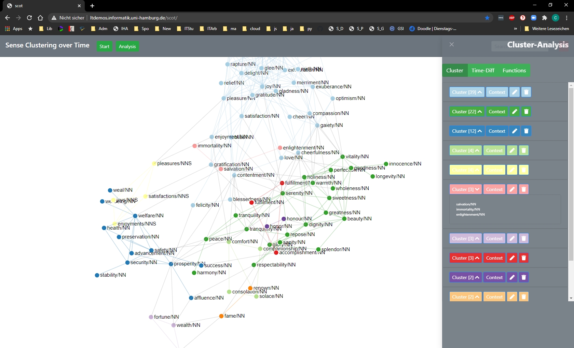Viewport: 574px width, 348px height.
Task: Expand the orange Cluster [2] node list
Action: [465, 297]
